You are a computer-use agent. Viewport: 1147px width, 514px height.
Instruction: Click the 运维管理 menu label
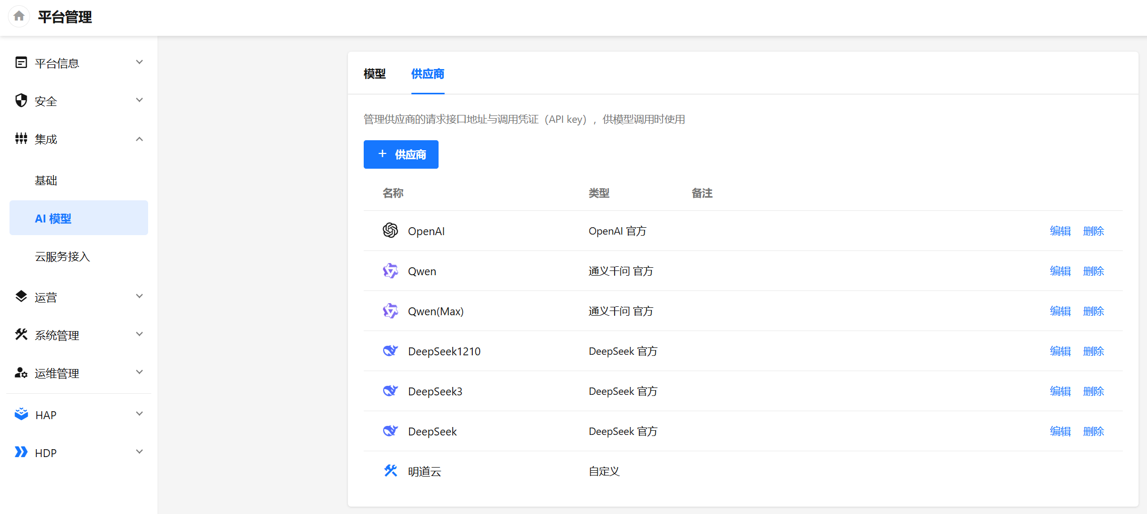pyautogui.click(x=57, y=373)
